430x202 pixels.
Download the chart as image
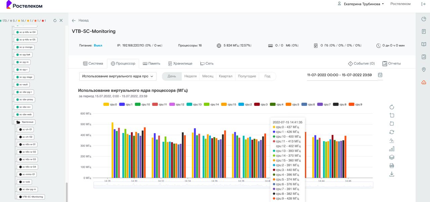pyautogui.click(x=392, y=174)
